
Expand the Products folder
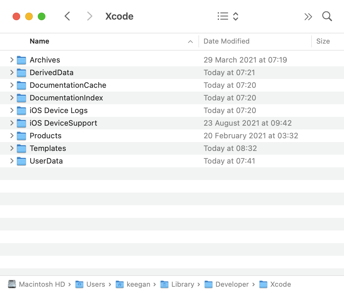click(x=12, y=136)
